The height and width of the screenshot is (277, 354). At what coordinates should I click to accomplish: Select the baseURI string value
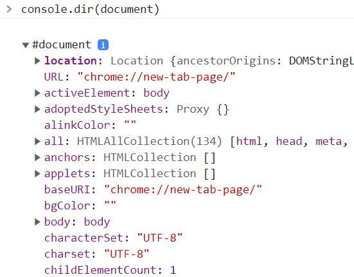tap(183, 189)
